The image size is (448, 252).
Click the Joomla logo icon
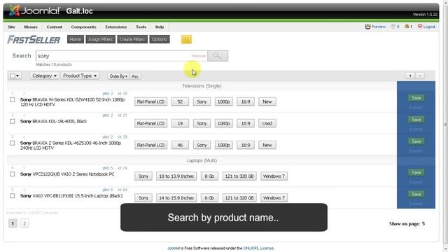coord(14,11)
